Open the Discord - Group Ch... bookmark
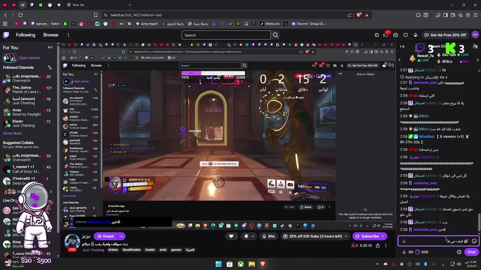This screenshot has width=481, height=270. [308, 24]
